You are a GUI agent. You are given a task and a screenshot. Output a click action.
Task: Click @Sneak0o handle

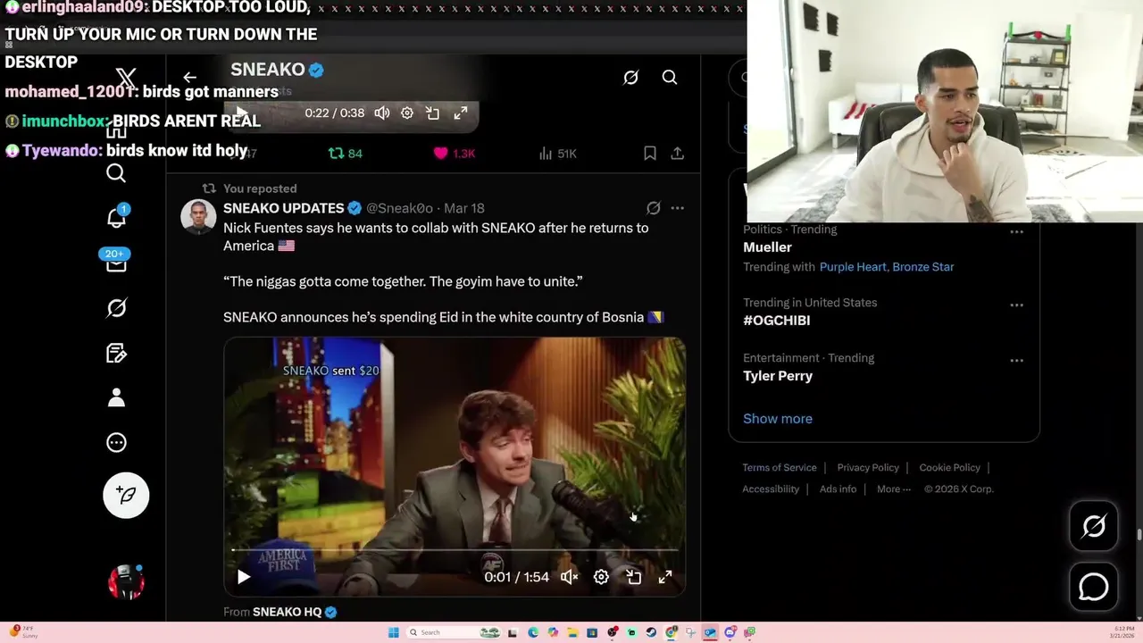click(399, 208)
